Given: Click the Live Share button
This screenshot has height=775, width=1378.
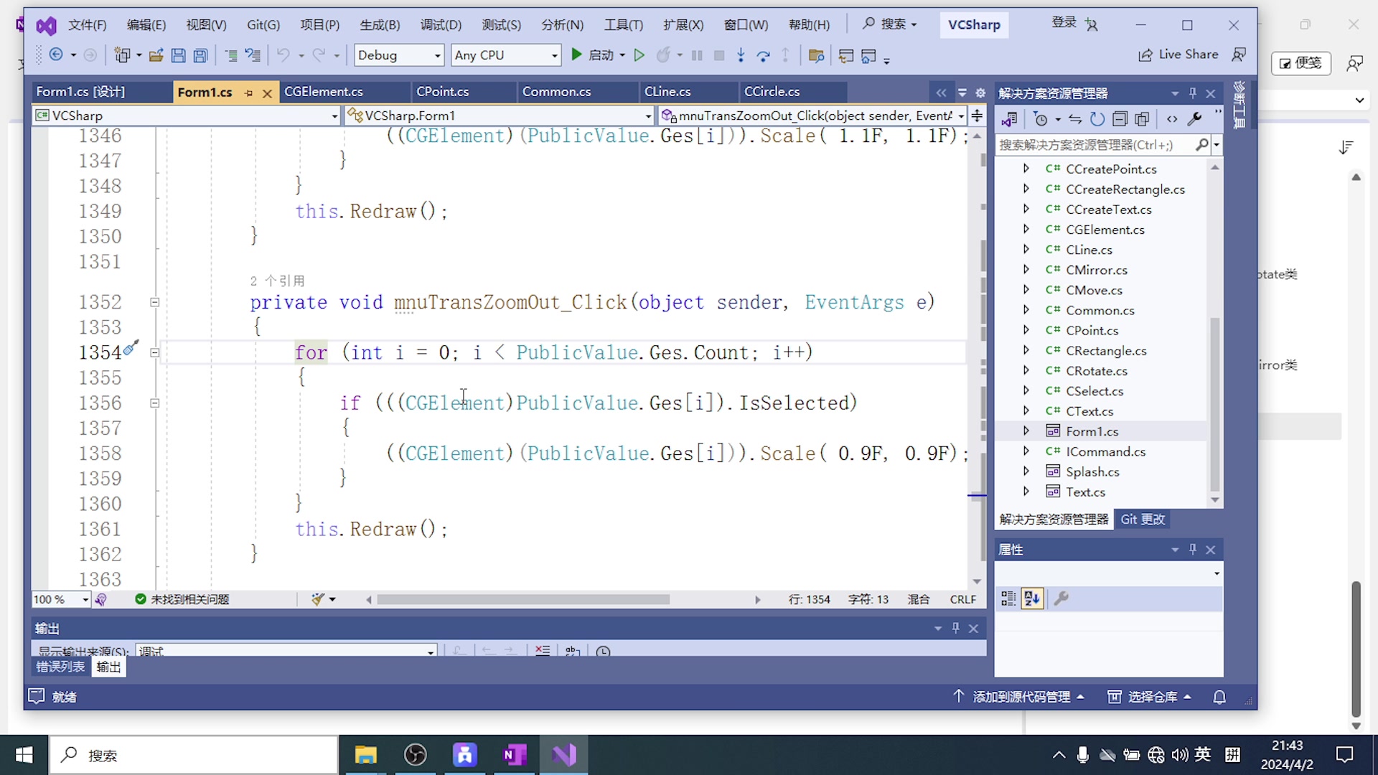Looking at the screenshot, I should (x=1178, y=55).
